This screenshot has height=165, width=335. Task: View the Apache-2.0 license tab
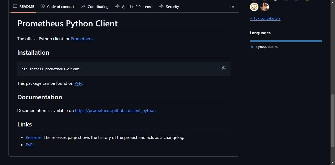(134, 7)
